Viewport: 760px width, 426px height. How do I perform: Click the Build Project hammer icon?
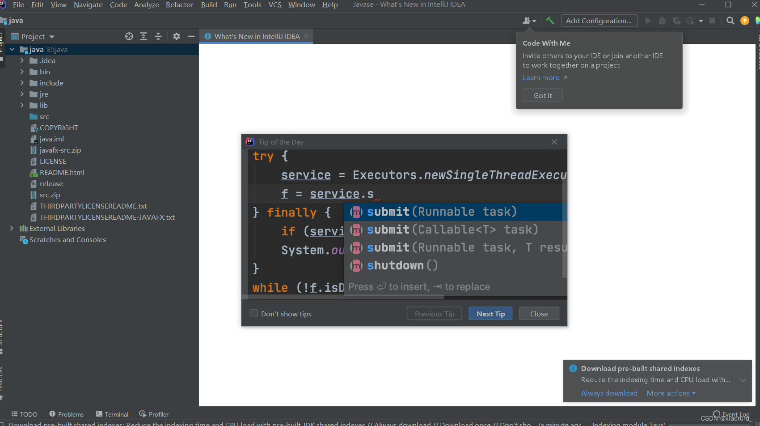tap(550, 21)
